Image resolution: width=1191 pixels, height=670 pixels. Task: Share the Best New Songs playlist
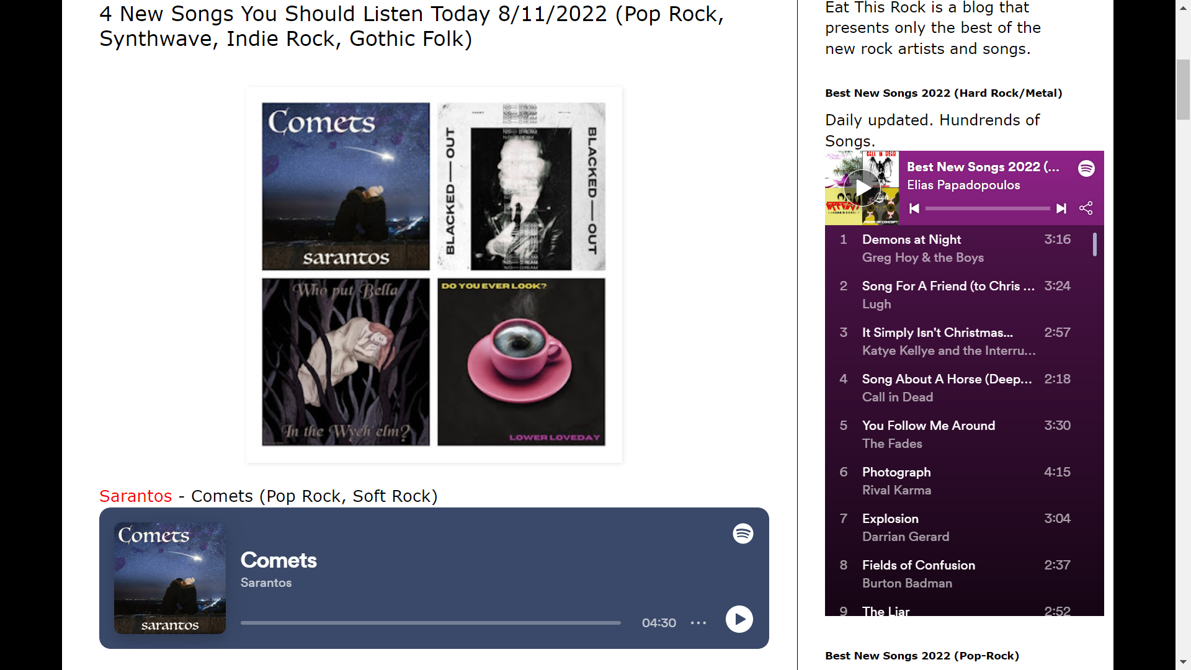pyautogui.click(x=1086, y=208)
